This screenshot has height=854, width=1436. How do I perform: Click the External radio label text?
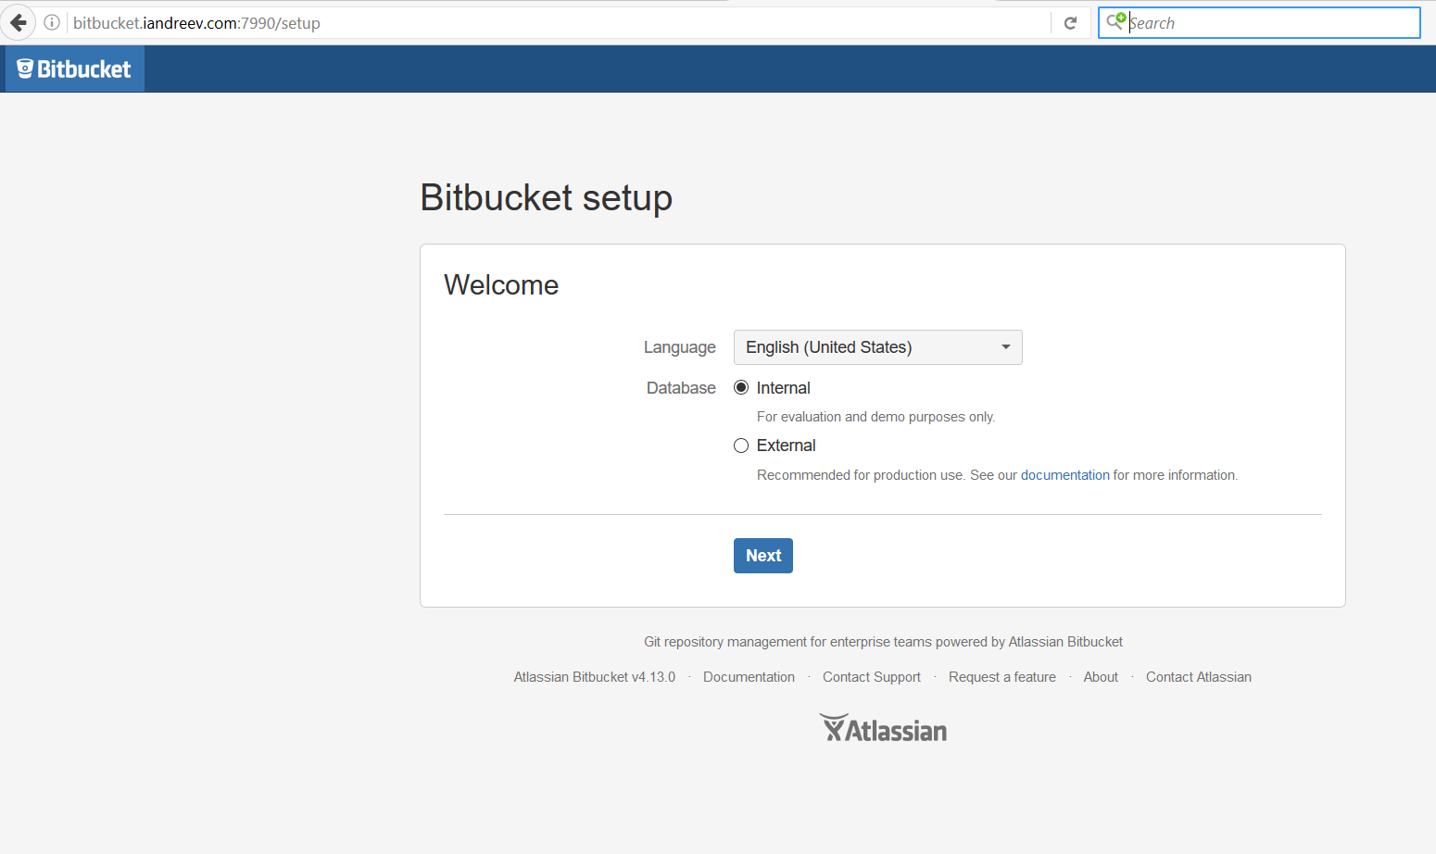(x=787, y=446)
